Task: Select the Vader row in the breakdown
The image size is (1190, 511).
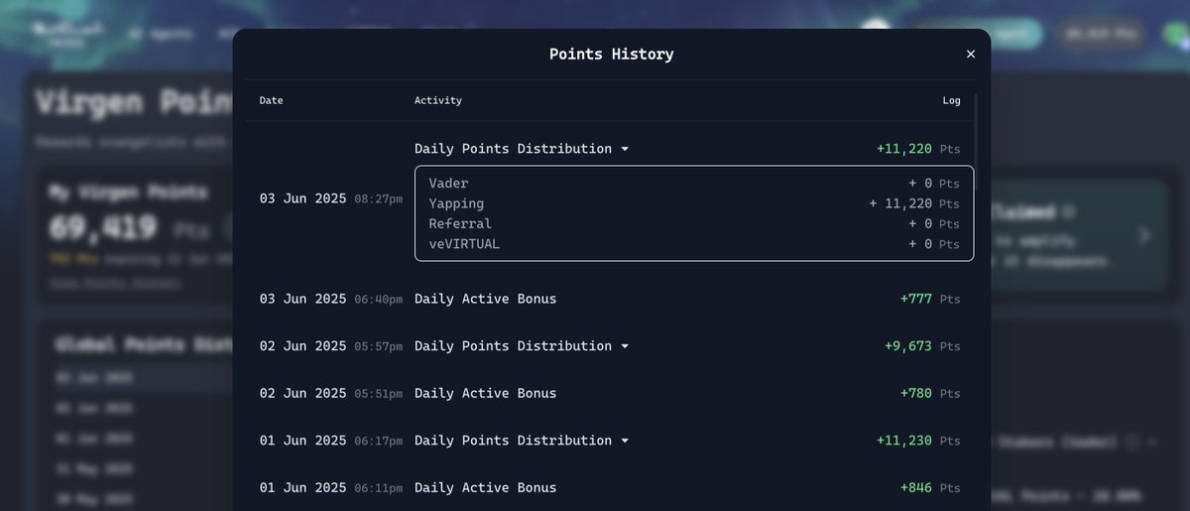Action: tap(694, 184)
